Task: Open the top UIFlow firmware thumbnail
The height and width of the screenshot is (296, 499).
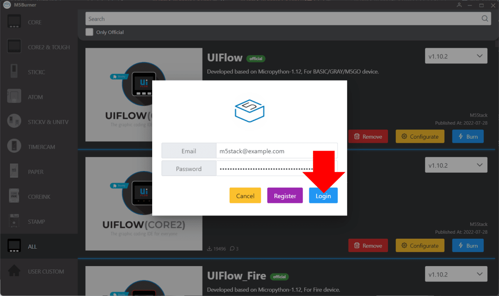Action: pos(144,95)
